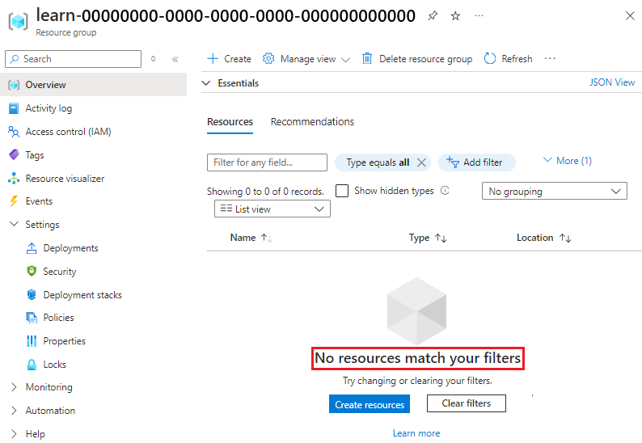Open the Overview page

pyautogui.click(x=93, y=85)
